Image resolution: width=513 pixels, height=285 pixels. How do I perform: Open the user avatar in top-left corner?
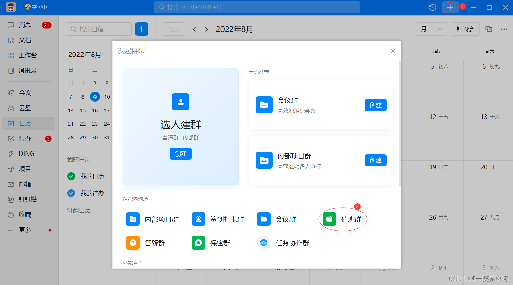[11, 7]
